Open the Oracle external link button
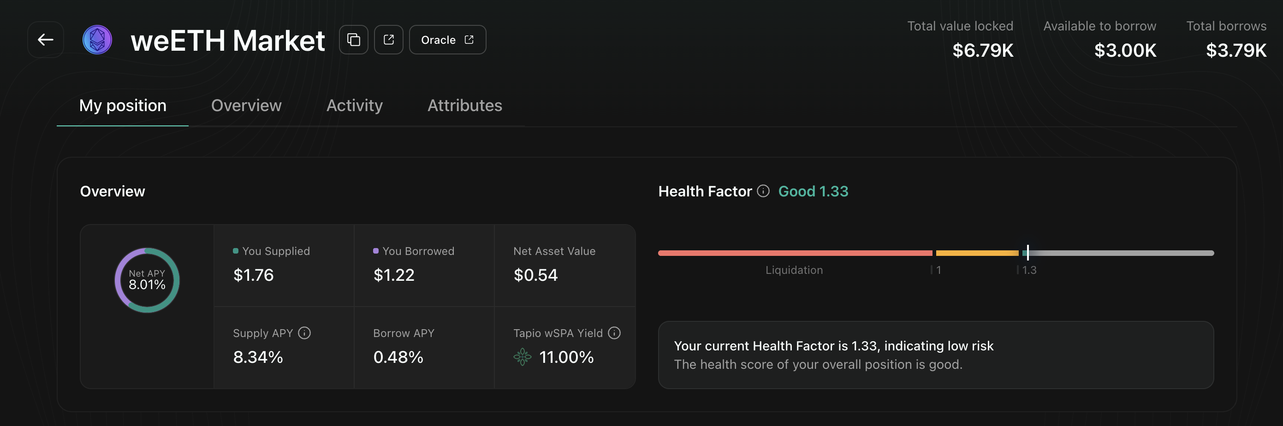Image resolution: width=1283 pixels, height=426 pixels. coord(447,40)
